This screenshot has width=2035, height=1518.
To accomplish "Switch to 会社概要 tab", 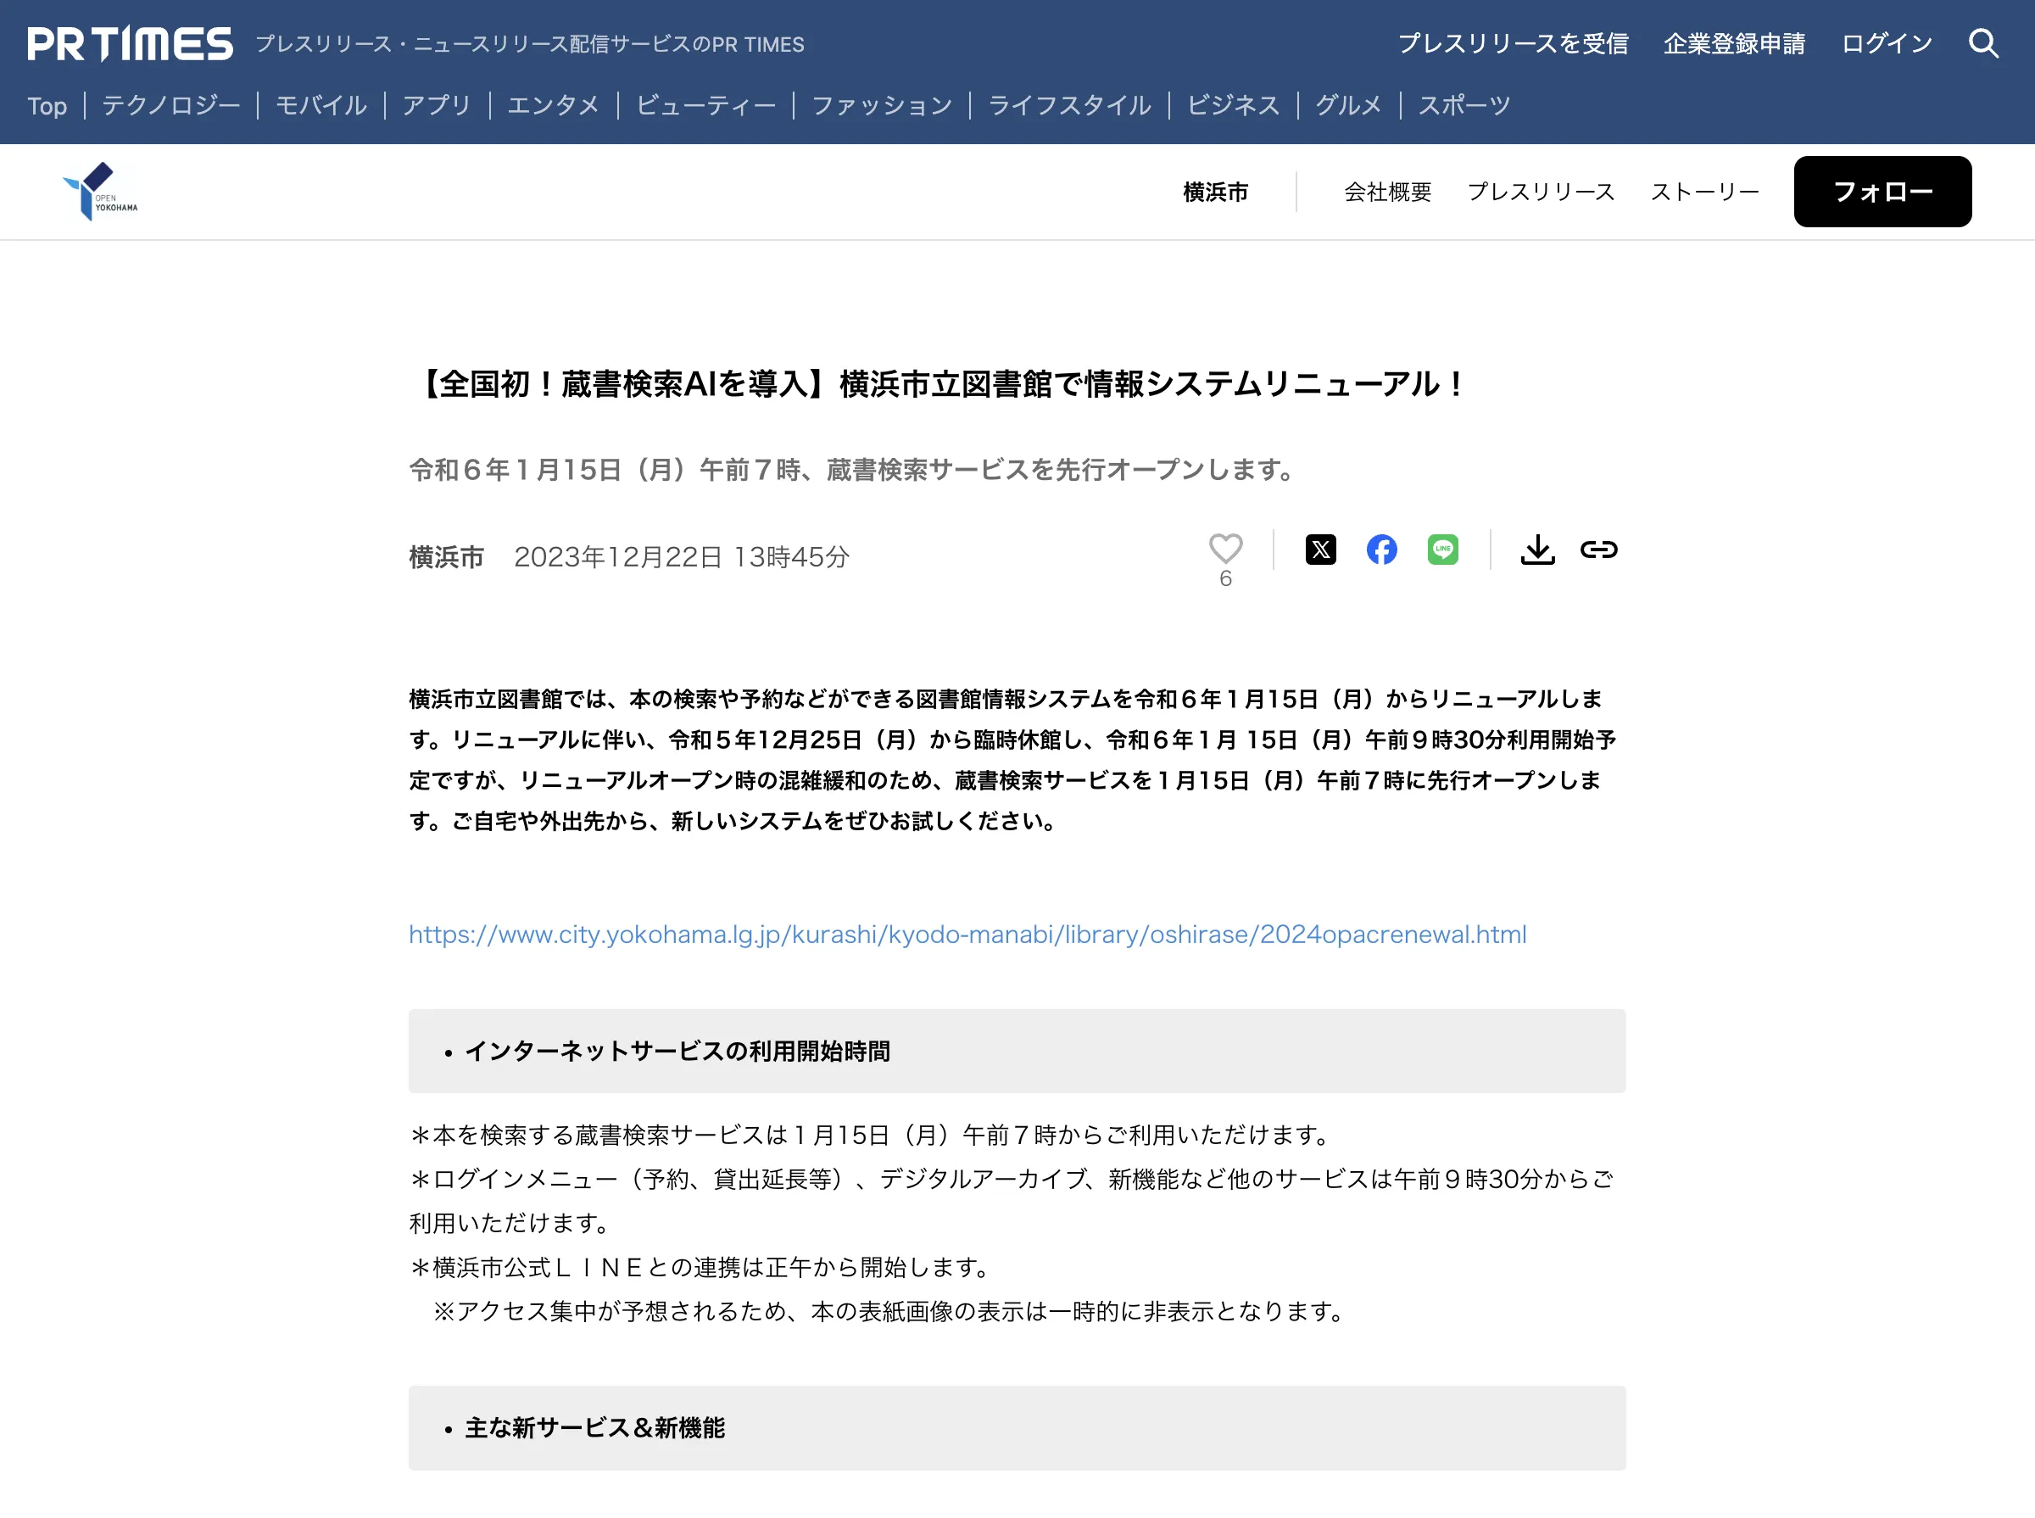I will pos(1387,192).
